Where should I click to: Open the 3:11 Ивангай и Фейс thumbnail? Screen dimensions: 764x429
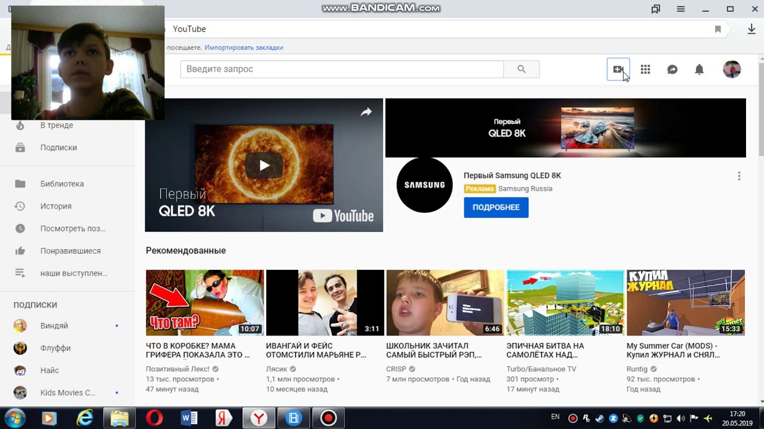(x=325, y=303)
